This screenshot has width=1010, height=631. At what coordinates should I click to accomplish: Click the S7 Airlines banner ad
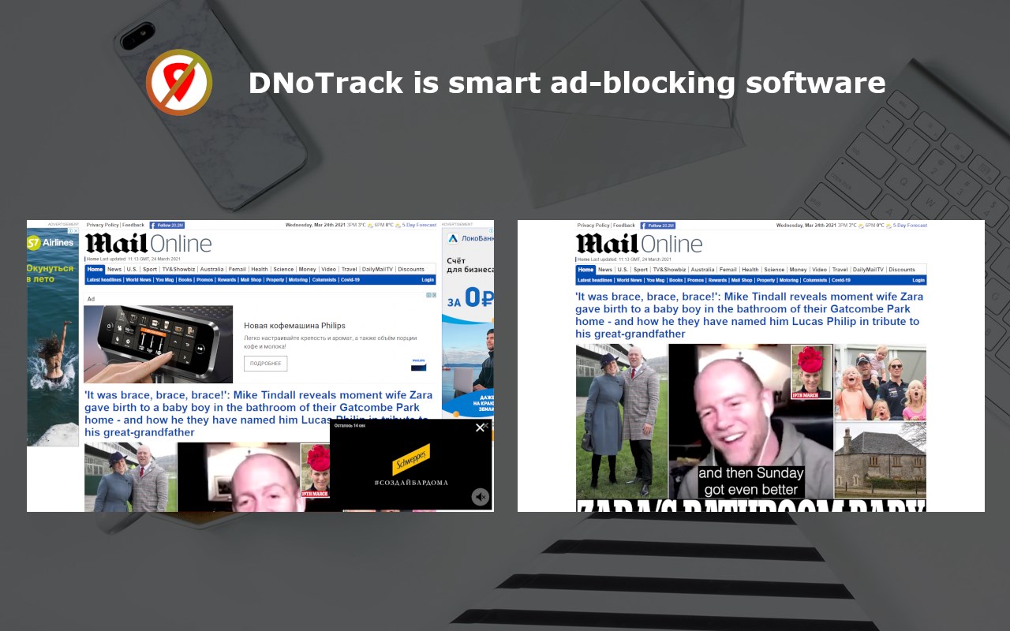tap(53, 337)
